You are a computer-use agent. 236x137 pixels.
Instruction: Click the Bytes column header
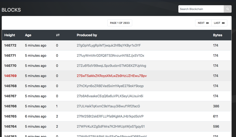coord(218,35)
